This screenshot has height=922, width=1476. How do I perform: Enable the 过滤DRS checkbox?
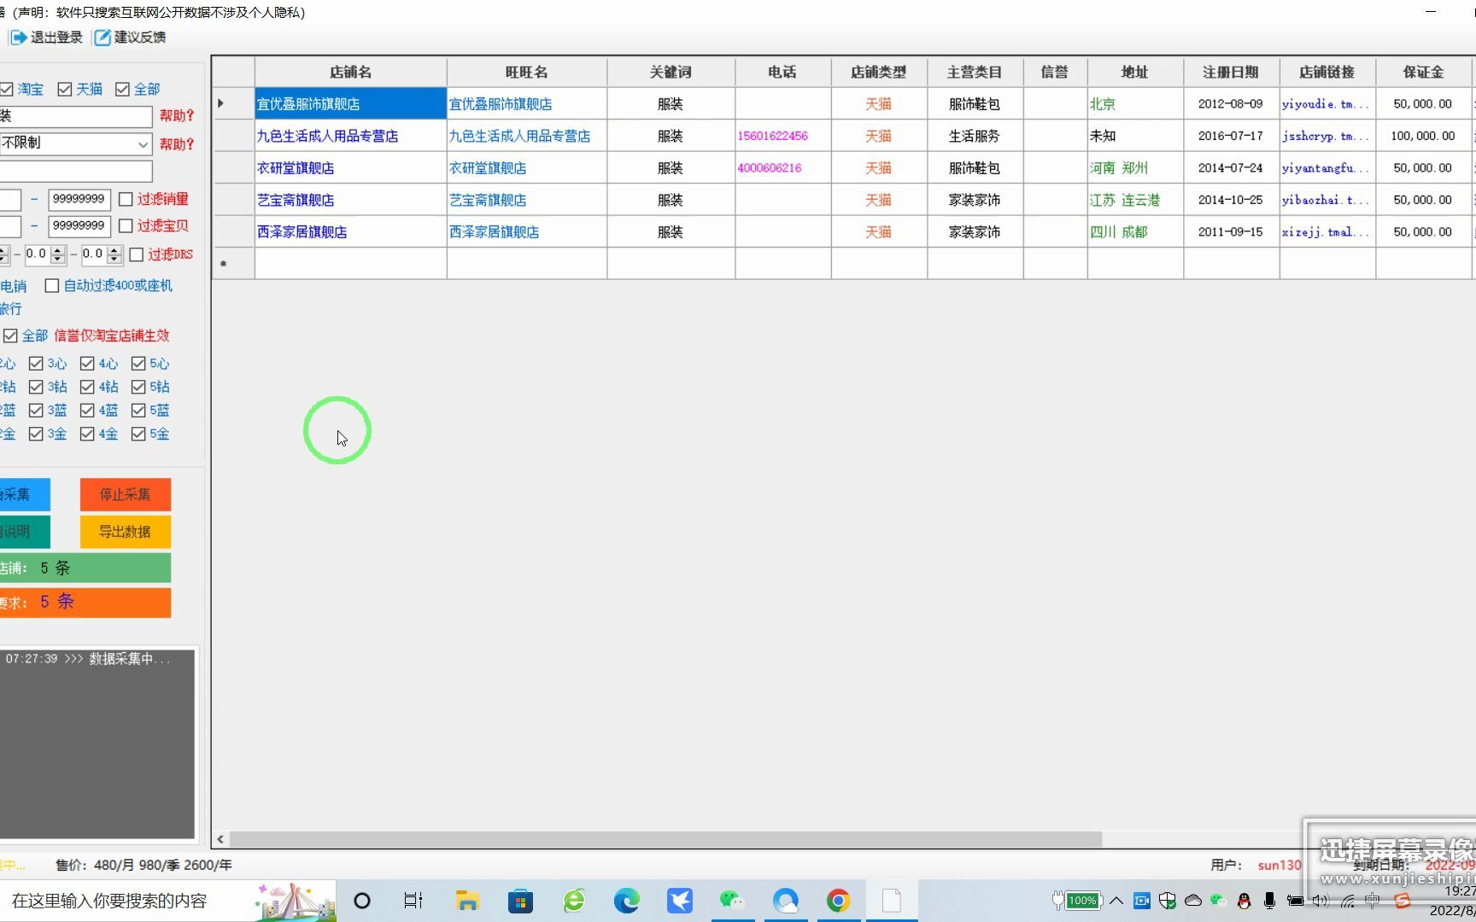pos(136,254)
